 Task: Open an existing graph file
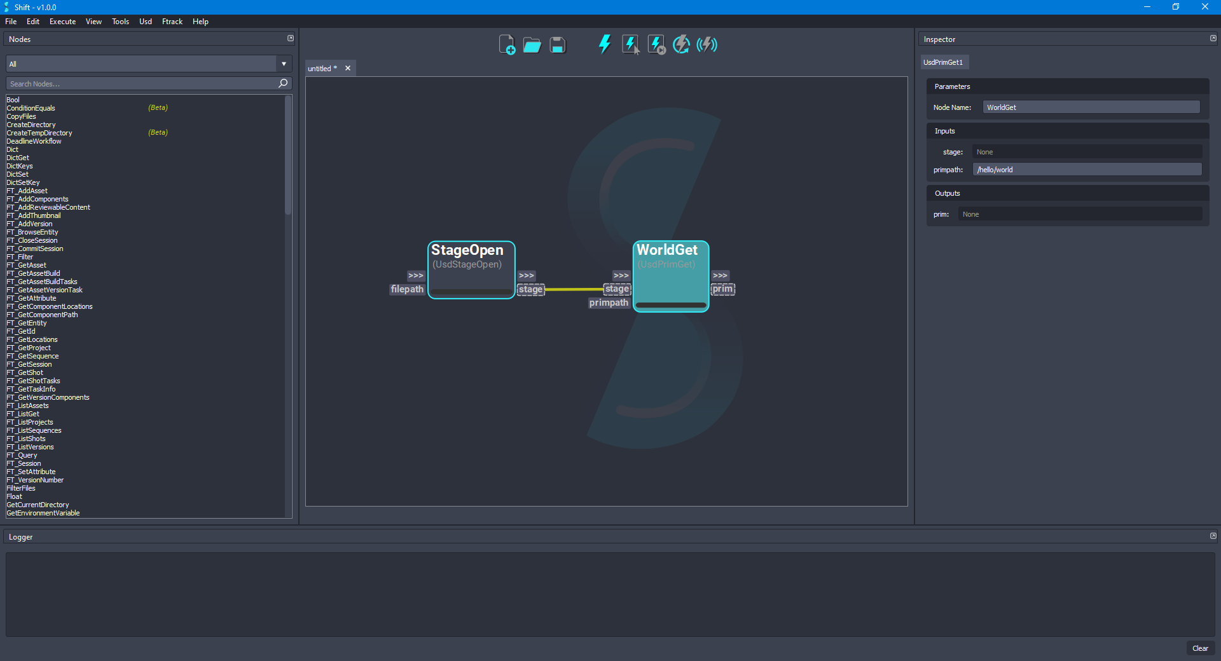pos(532,44)
